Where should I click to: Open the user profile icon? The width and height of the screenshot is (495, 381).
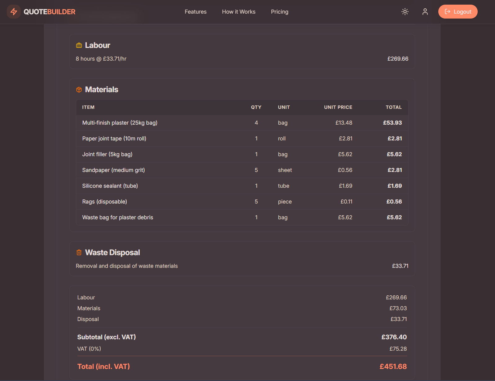pyautogui.click(x=425, y=12)
